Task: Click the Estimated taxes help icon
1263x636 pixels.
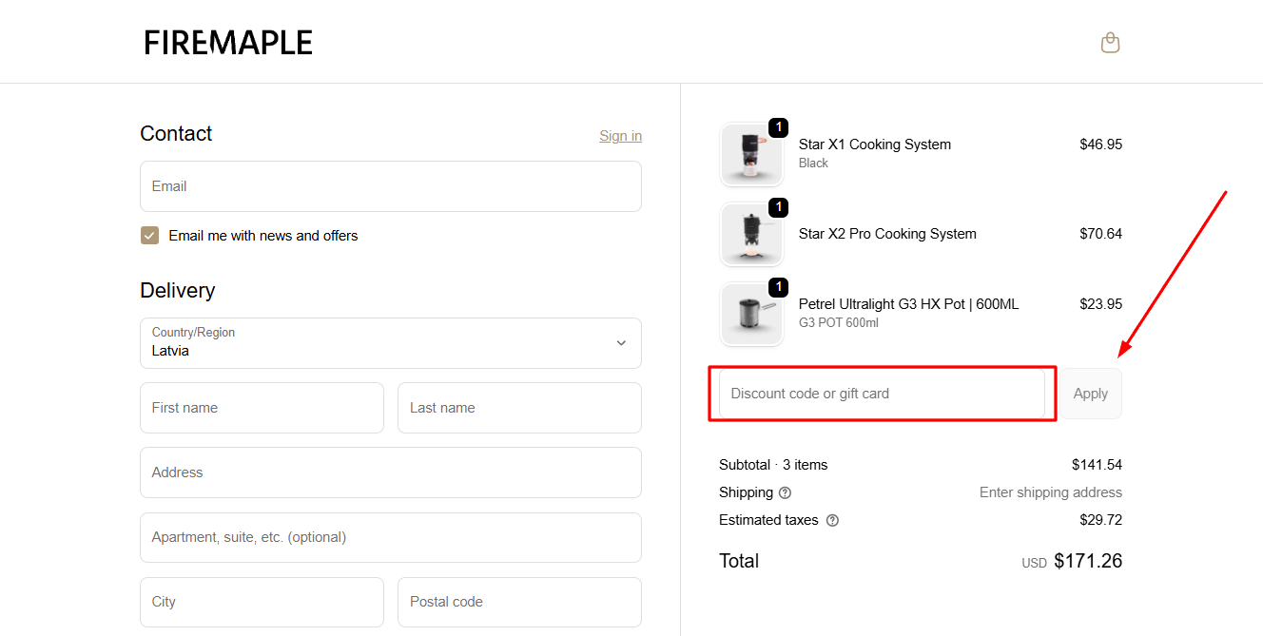Action: click(x=832, y=520)
